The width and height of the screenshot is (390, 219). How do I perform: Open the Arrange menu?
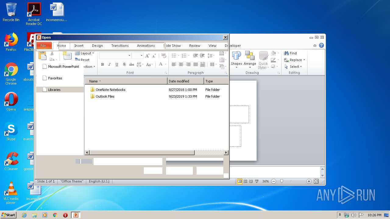[250, 60]
